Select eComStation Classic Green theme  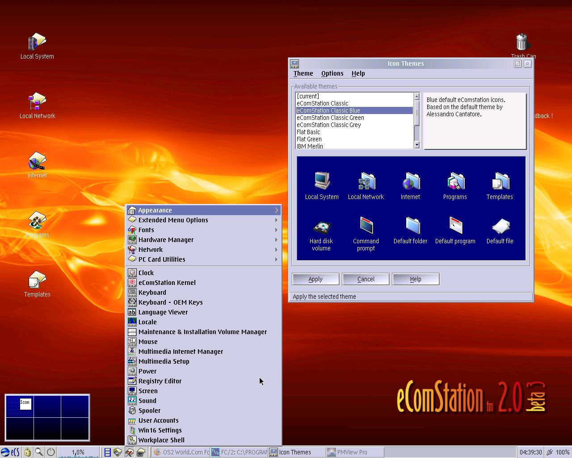[x=330, y=118]
